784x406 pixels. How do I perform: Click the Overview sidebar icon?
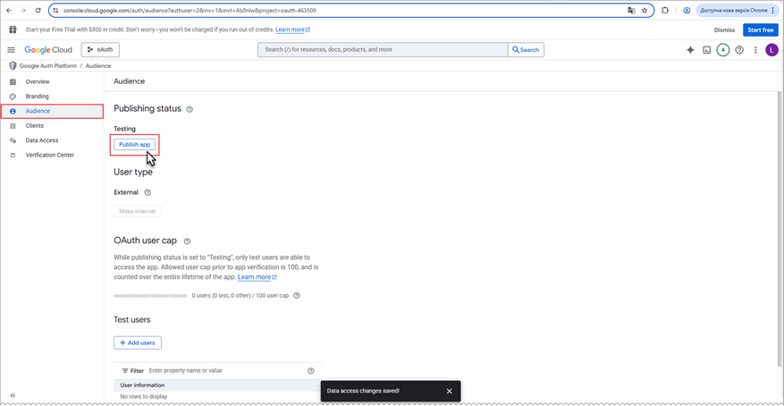(x=13, y=81)
